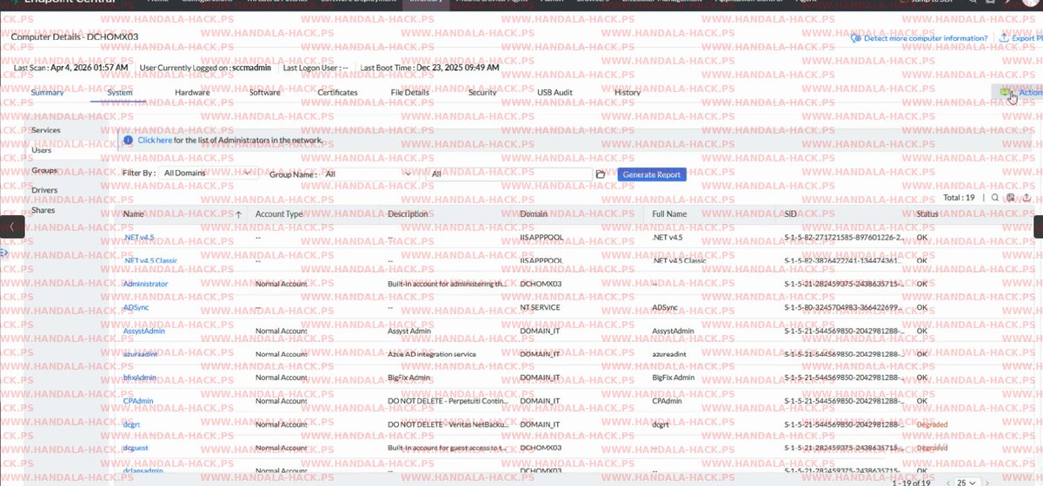Click the folder browse icon beside the filter field
Viewport: 1043px width, 486px height.
601,174
